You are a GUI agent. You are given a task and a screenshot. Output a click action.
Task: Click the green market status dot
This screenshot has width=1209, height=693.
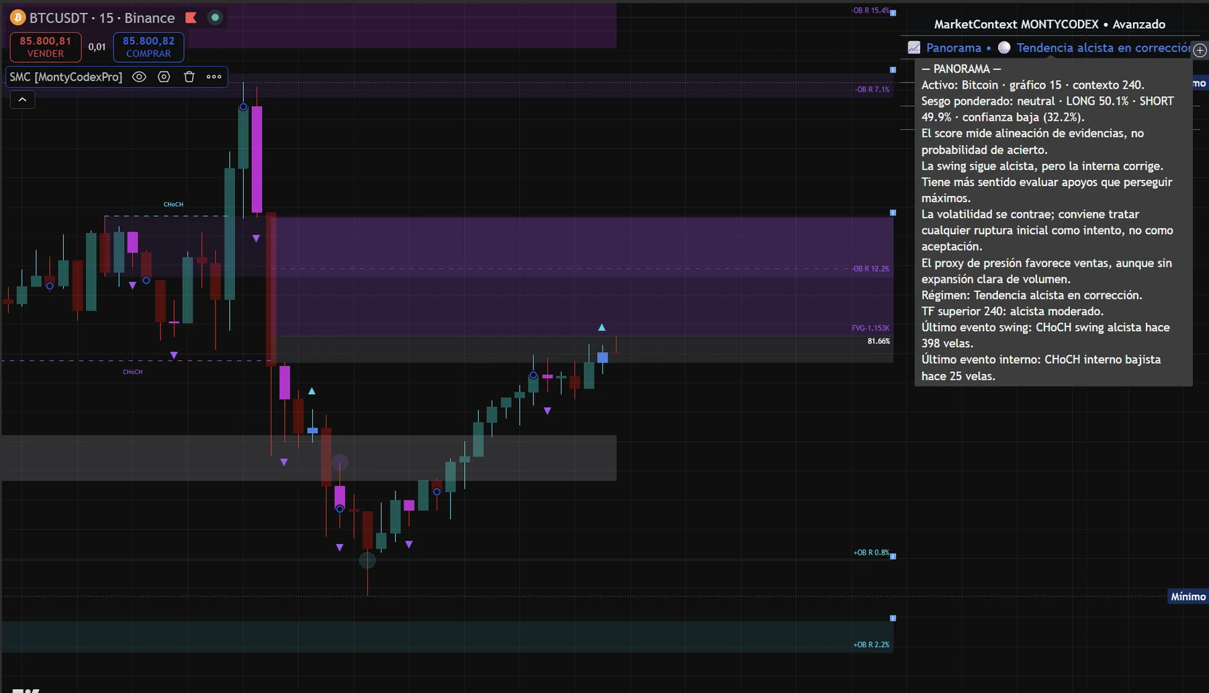215,17
